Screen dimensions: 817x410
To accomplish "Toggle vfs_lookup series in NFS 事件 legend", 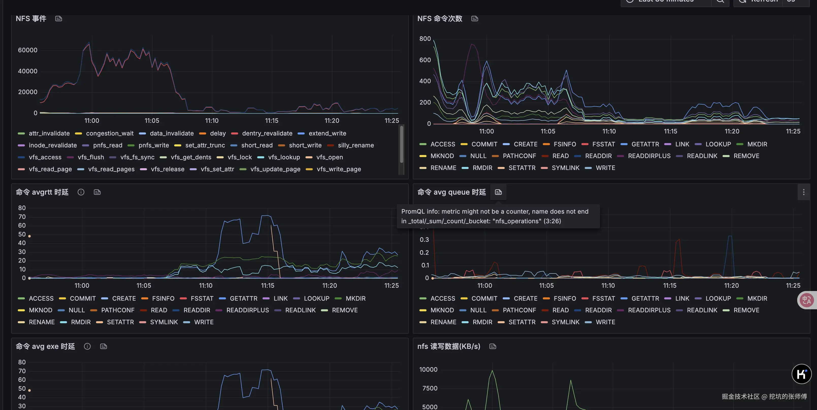I will (x=284, y=157).
